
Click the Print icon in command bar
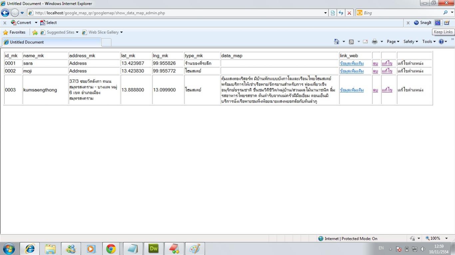374,42
